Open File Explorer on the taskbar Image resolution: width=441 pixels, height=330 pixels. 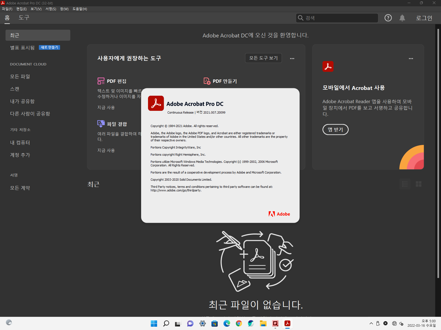coord(263,323)
